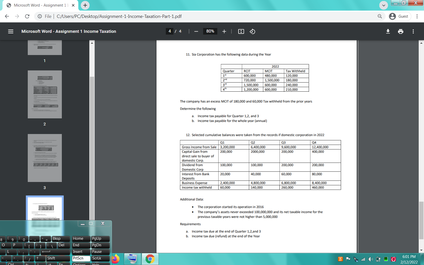Open Java settings from the system tray icon

tap(340, 259)
